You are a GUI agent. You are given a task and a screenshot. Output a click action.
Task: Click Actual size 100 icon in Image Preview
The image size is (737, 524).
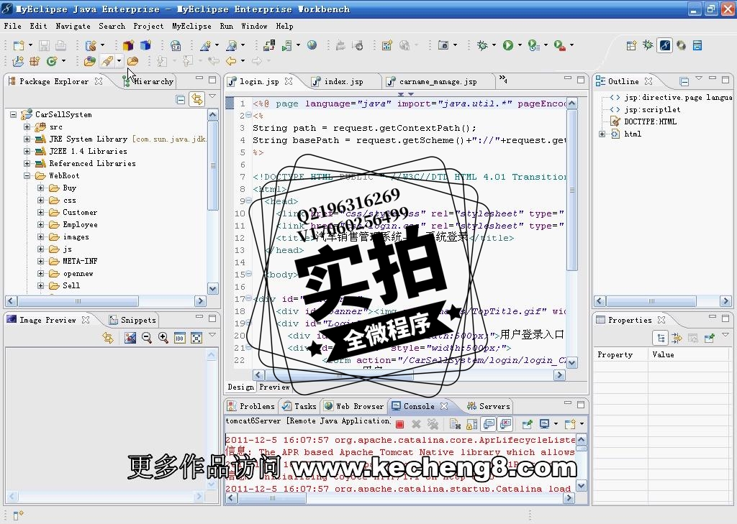179,338
